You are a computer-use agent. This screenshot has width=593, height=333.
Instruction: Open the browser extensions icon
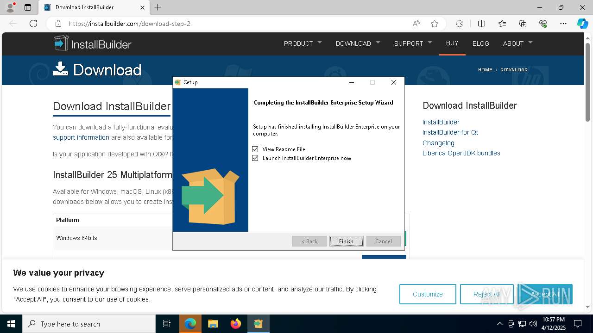tap(459, 24)
